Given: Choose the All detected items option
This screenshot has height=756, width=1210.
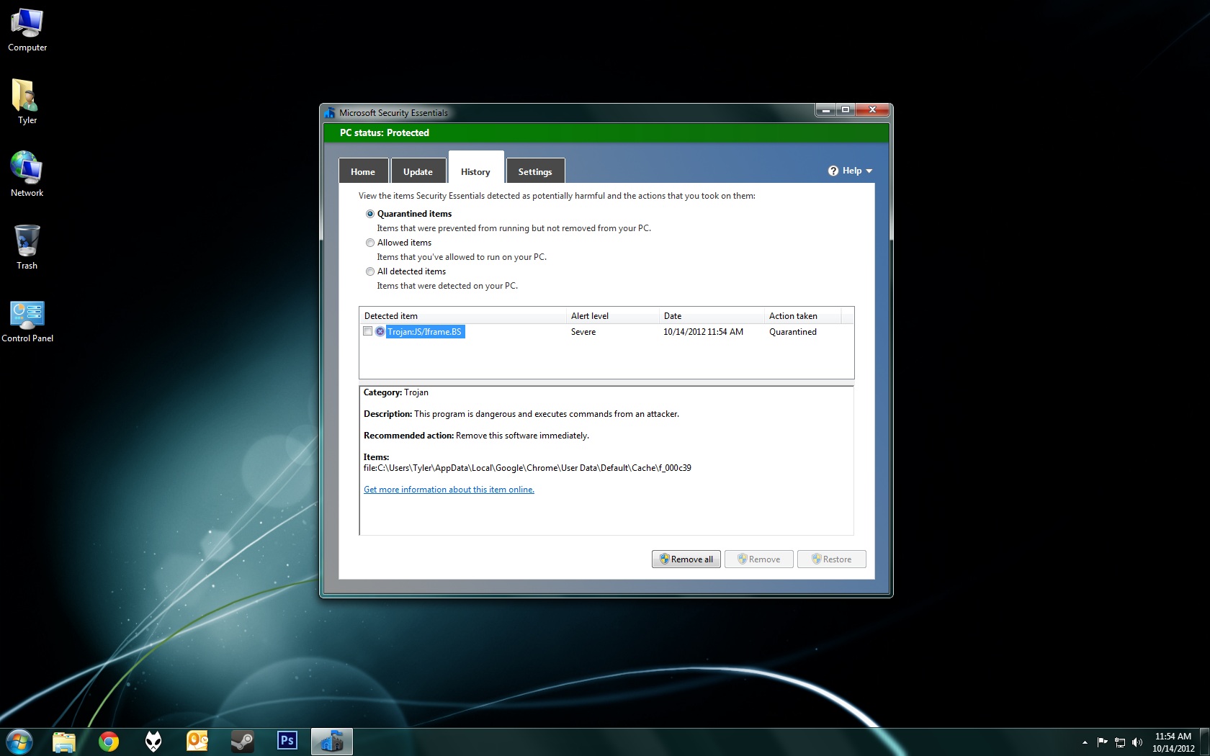Looking at the screenshot, I should click(x=370, y=271).
